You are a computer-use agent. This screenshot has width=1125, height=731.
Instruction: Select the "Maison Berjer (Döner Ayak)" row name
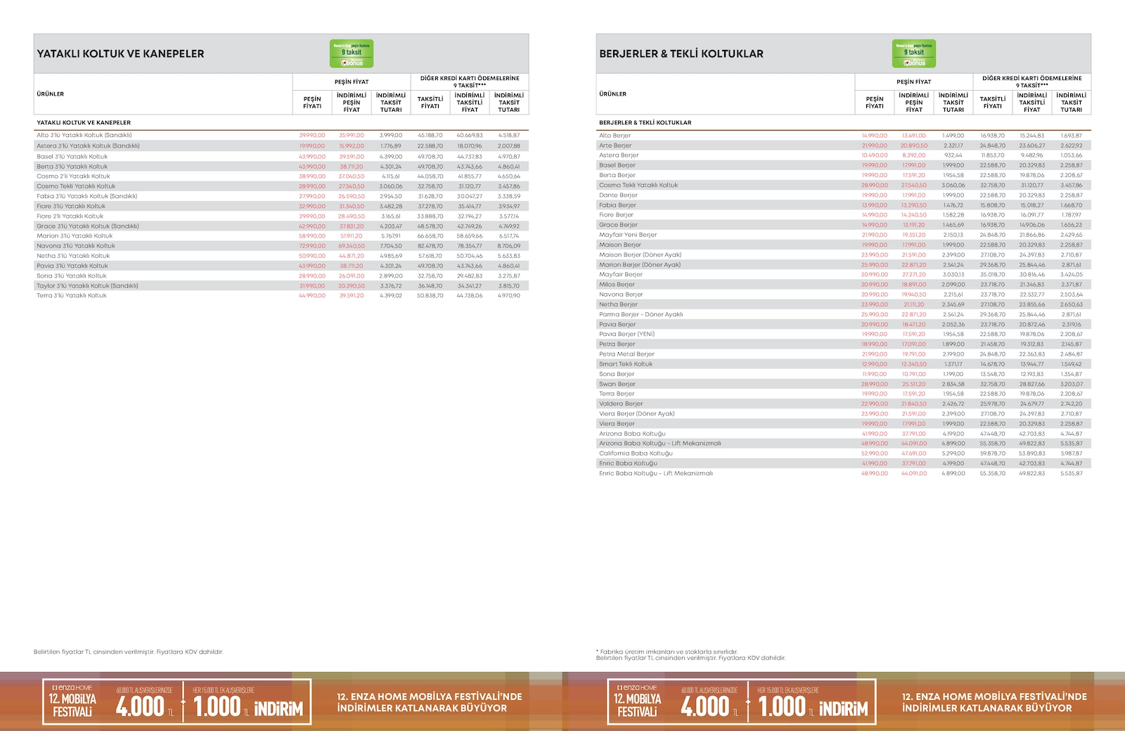640,255
